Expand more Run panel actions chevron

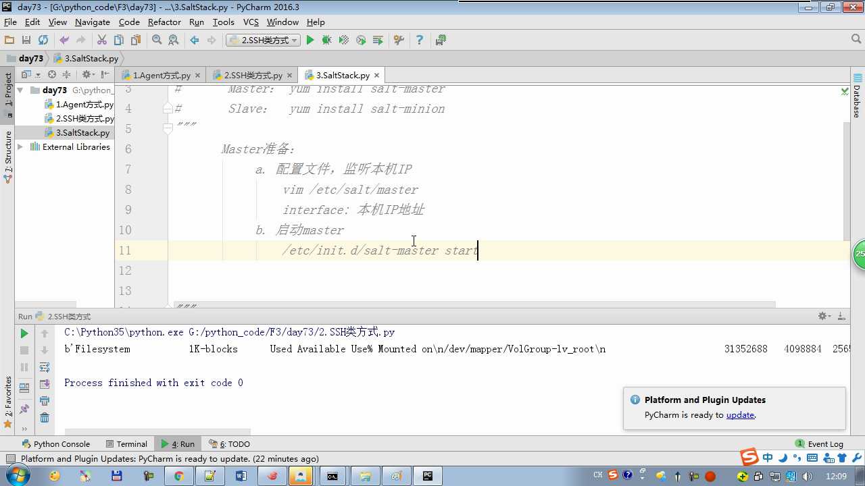tap(24, 429)
